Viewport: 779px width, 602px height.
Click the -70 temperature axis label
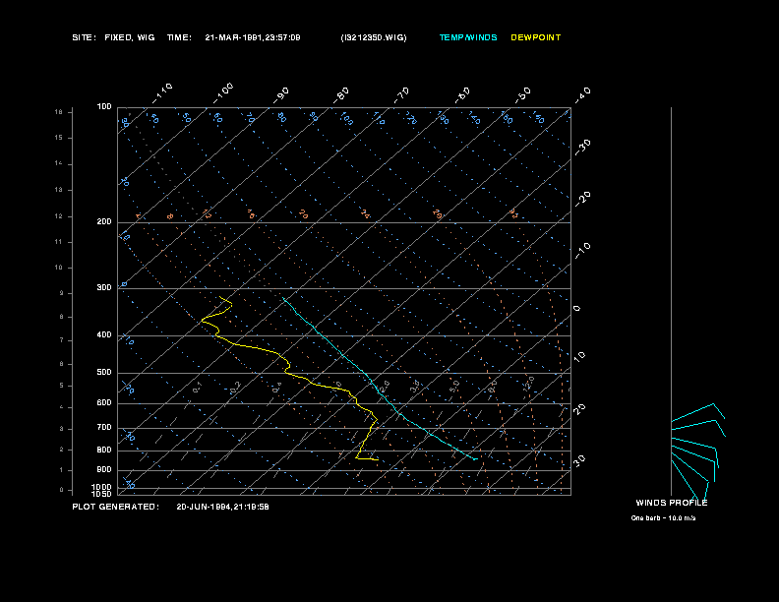click(x=402, y=95)
